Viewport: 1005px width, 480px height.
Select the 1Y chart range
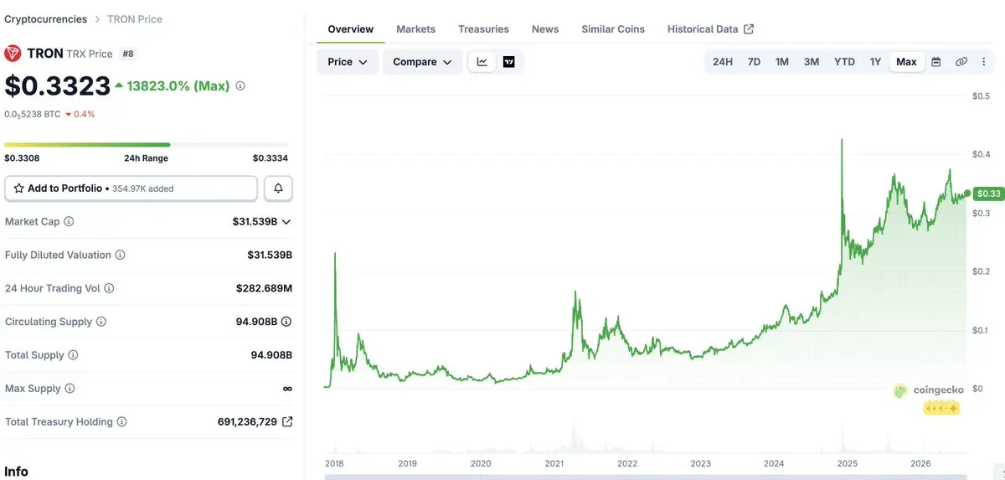(875, 62)
